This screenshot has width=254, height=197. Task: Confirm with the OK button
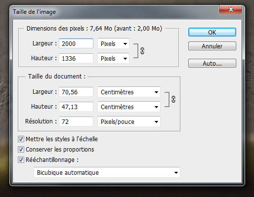[x=212, y=32]
